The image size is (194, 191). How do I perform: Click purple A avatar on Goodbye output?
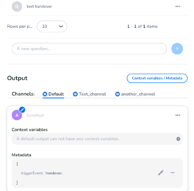pos(17,115)
